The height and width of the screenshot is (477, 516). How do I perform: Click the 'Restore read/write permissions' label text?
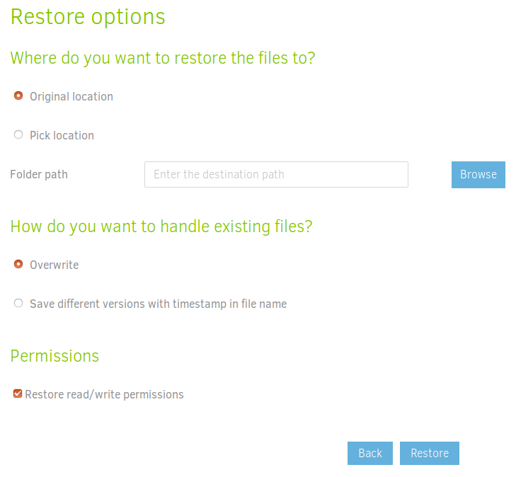104,394
